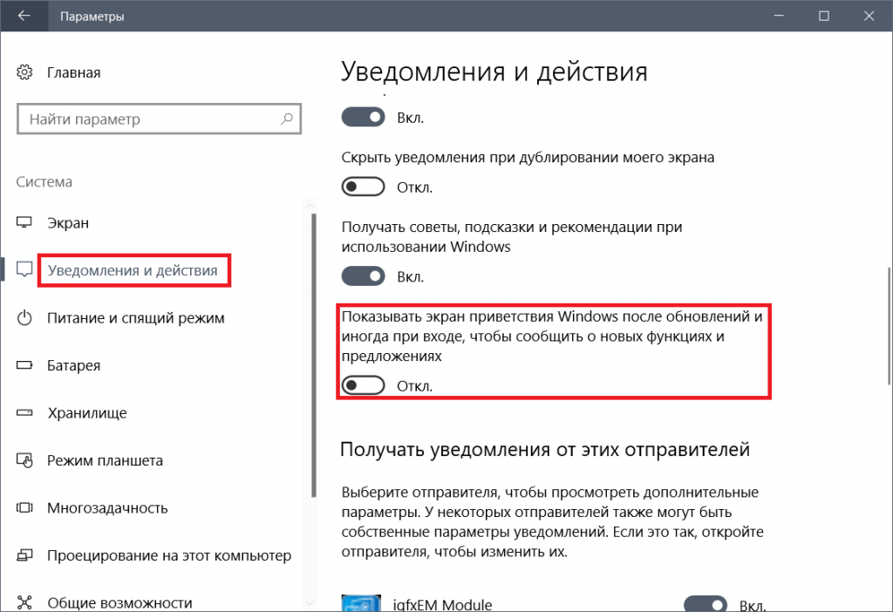The width and height of the screenshot is (893, 612).
Task: Select Уведомления и действия in sidebar
Action: [133, 270]
